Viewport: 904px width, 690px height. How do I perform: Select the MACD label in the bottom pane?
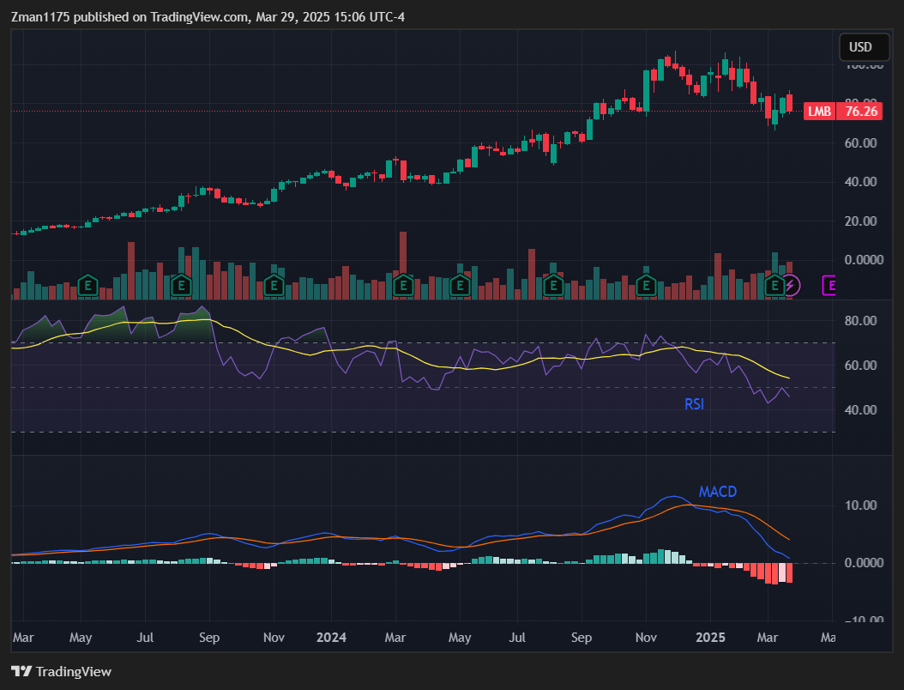click(x=718, y=492)
